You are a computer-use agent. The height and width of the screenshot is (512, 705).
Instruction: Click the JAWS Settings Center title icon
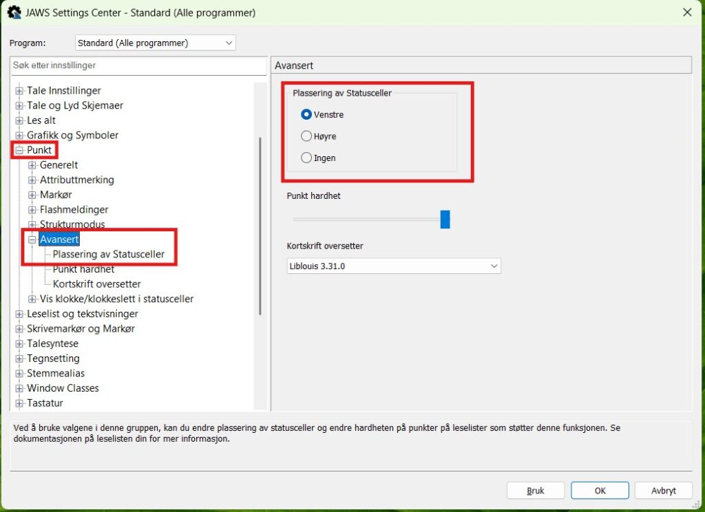point(14,12)
